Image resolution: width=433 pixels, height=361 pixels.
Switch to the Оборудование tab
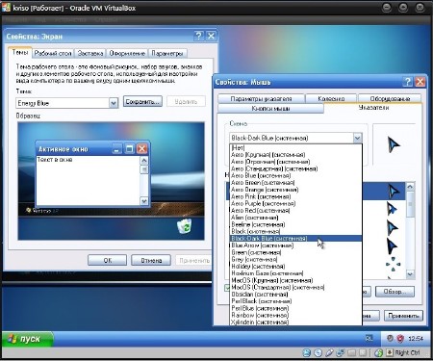coord(390,98)
